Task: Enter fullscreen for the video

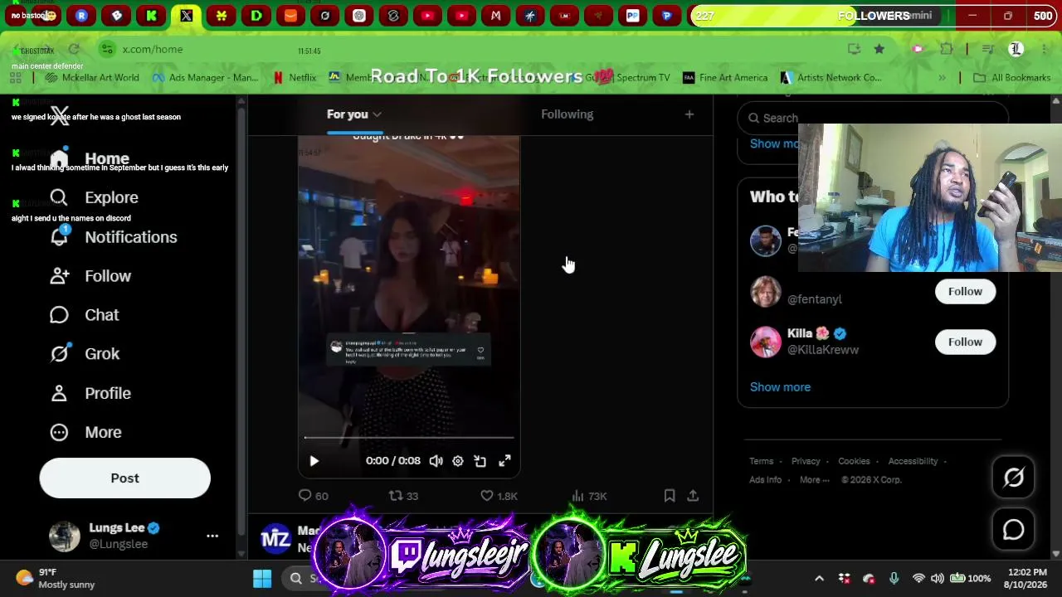Action: (x=504, y=461)
